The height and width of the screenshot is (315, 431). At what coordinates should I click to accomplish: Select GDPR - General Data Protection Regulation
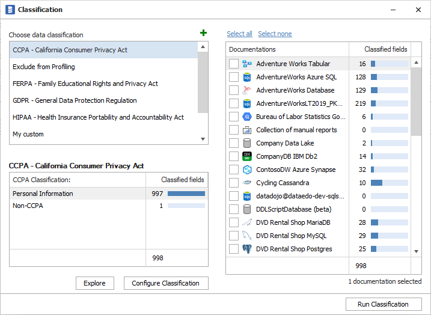click(75, 100)
